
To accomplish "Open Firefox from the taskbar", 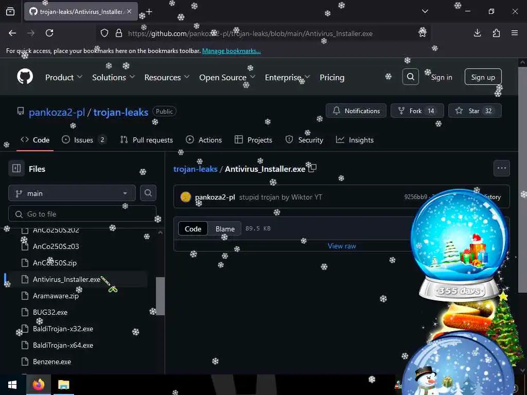I will [38, 385].
